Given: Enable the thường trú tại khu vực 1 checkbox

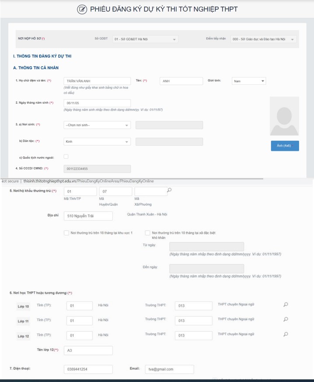Looking at the screenshot, I should pos(66,233).
